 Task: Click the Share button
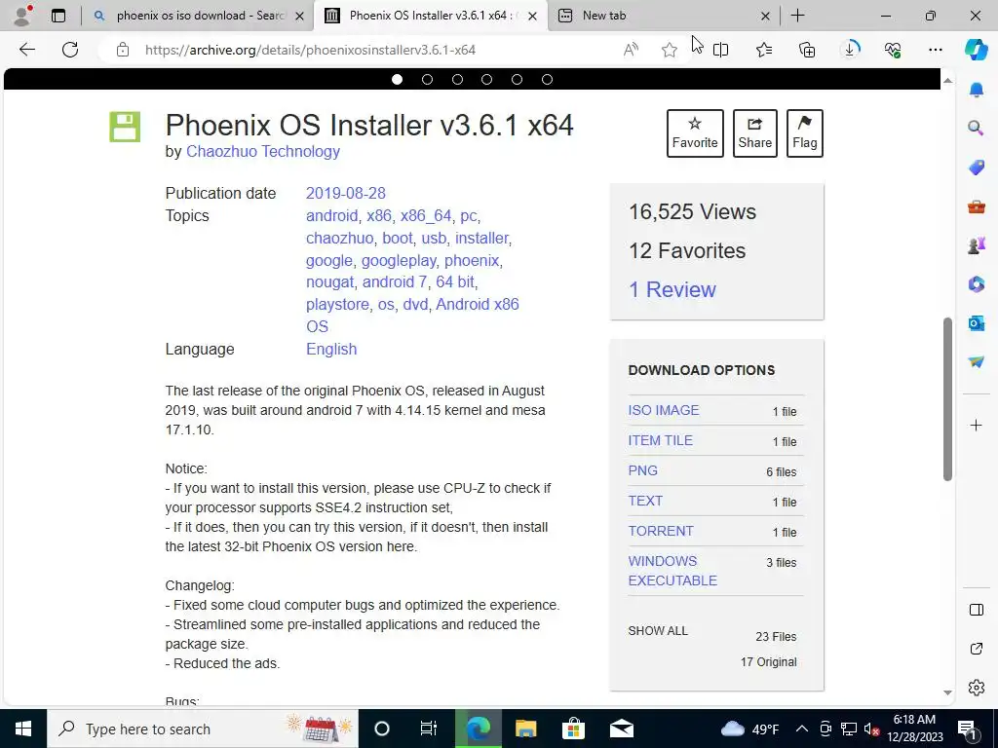coord(755,132)
